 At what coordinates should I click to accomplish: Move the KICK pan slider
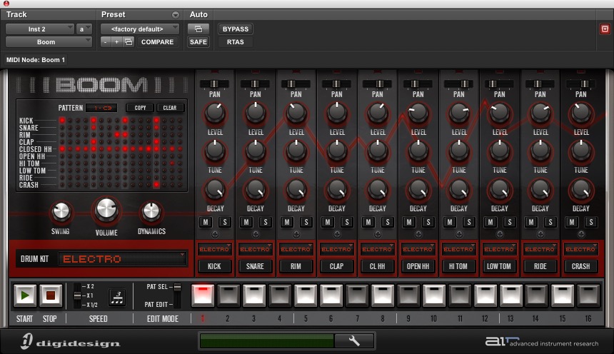[215, 84]
